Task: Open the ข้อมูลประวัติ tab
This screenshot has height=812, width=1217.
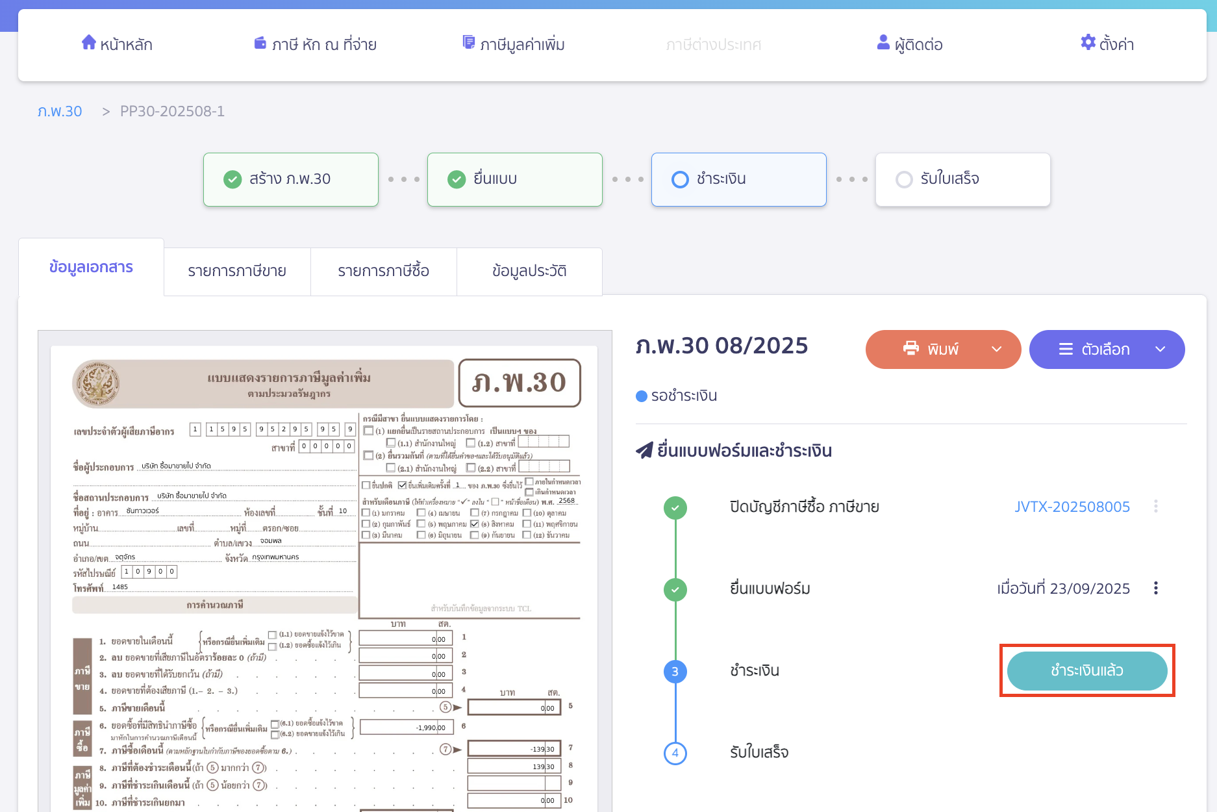Action: 529,272
